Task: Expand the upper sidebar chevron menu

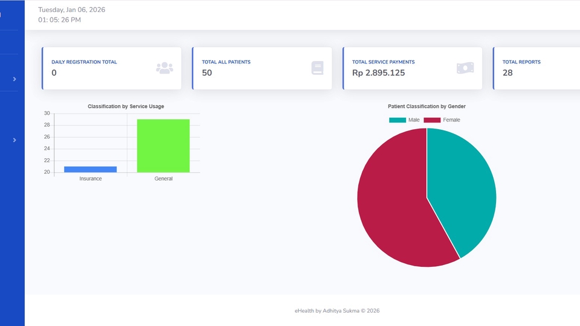Action: pyautogui.click(x=14, y=79)
